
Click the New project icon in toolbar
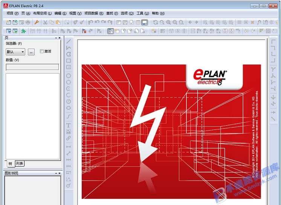tap(8, 22)
